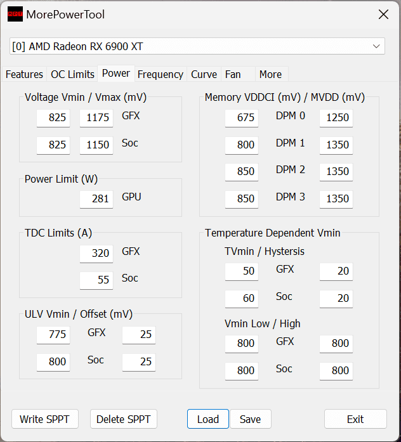Click the 'DPM 1' label
Screen dimensions: 401x442
pos(291,143)
